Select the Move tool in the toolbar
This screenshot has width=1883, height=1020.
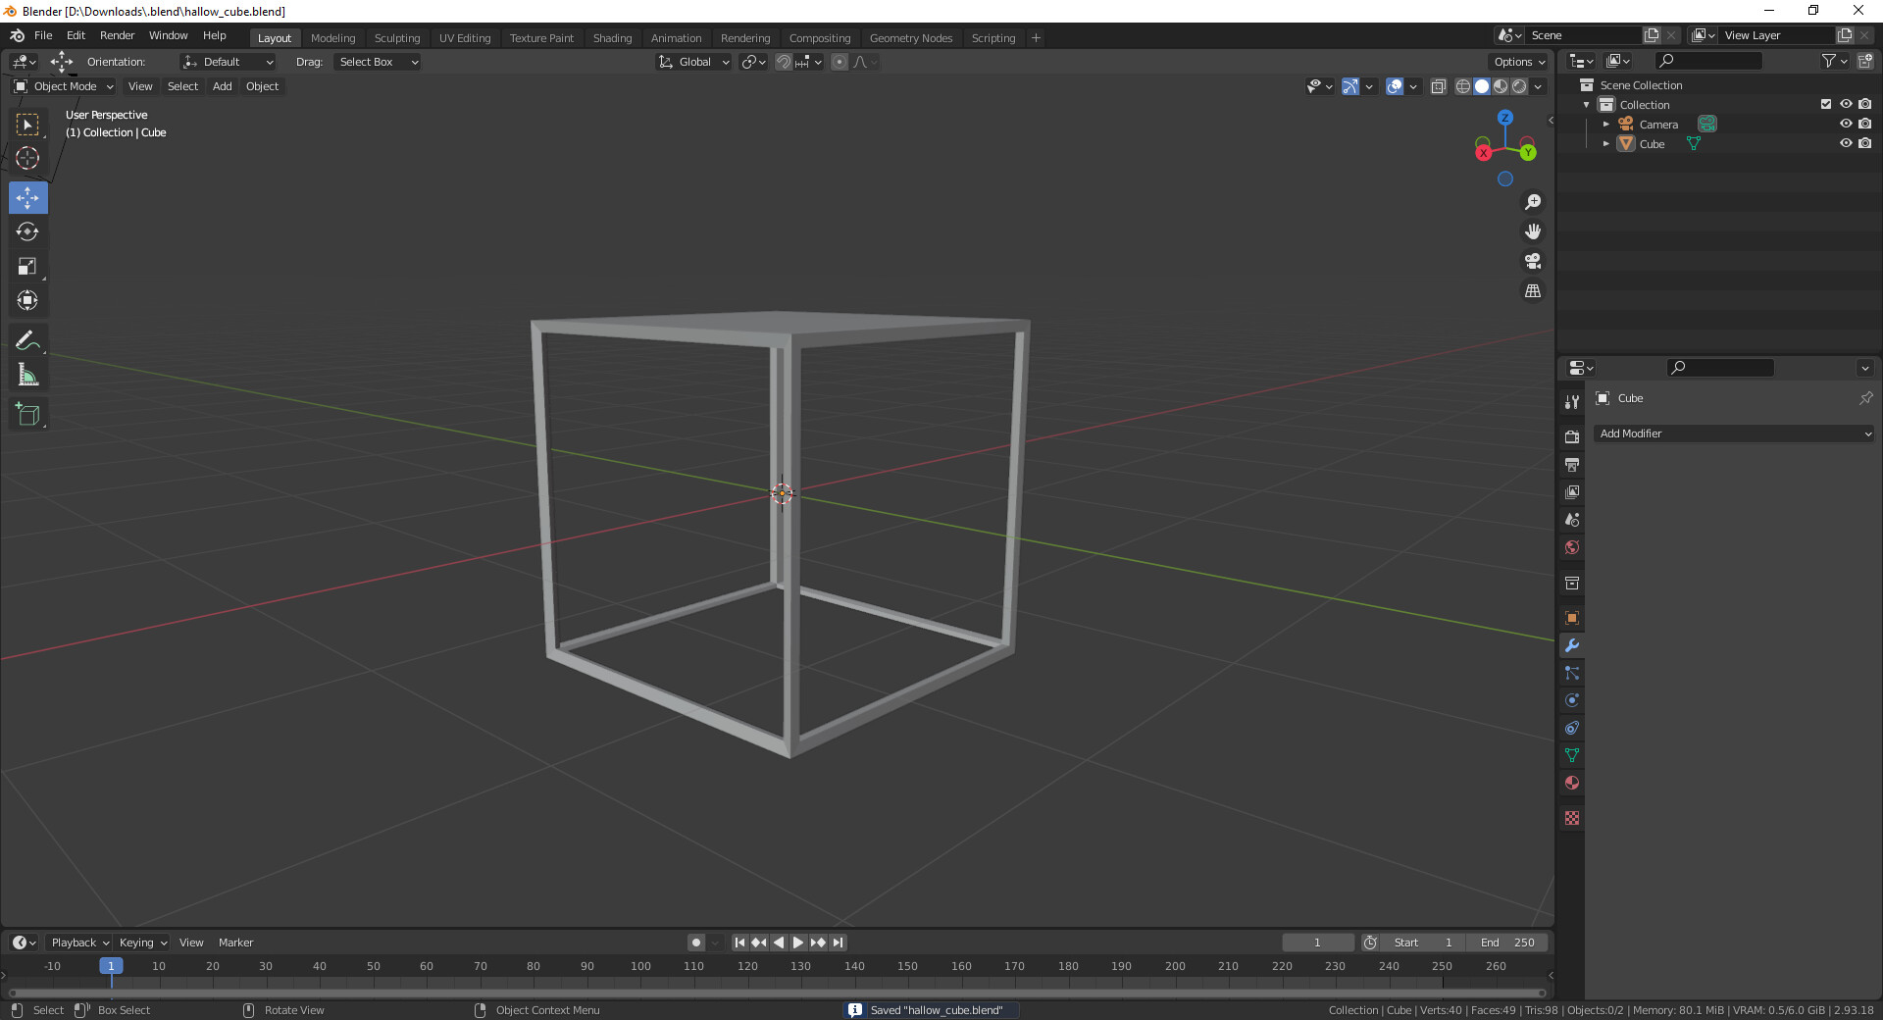(x=27, y=197)
